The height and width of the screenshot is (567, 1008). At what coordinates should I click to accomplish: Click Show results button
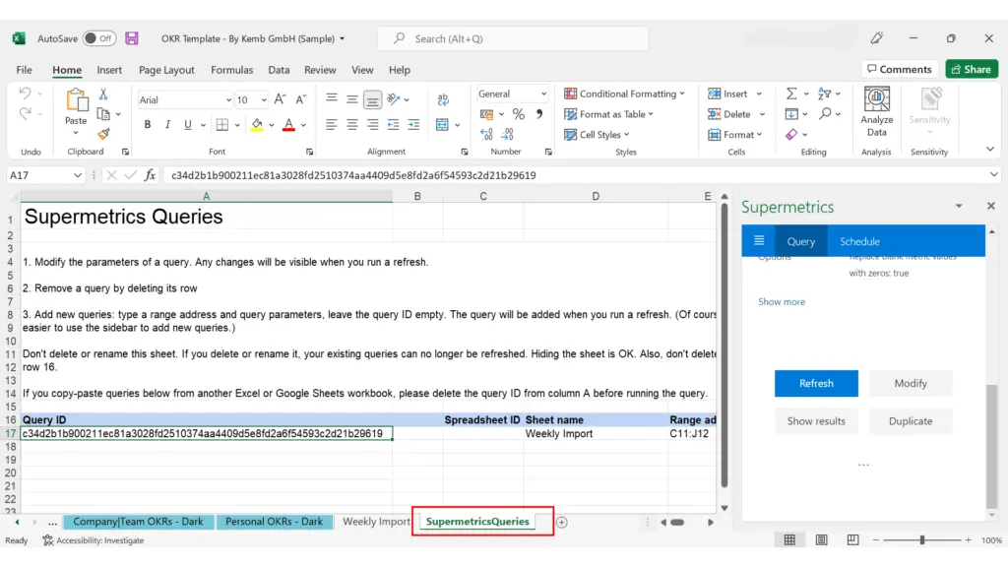click(x=816, y=421)
